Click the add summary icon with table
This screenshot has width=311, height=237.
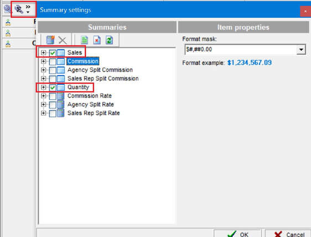coord(50,40)
